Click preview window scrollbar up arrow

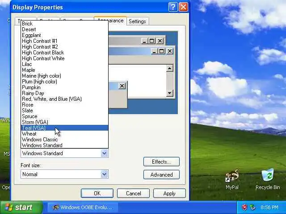170,68
